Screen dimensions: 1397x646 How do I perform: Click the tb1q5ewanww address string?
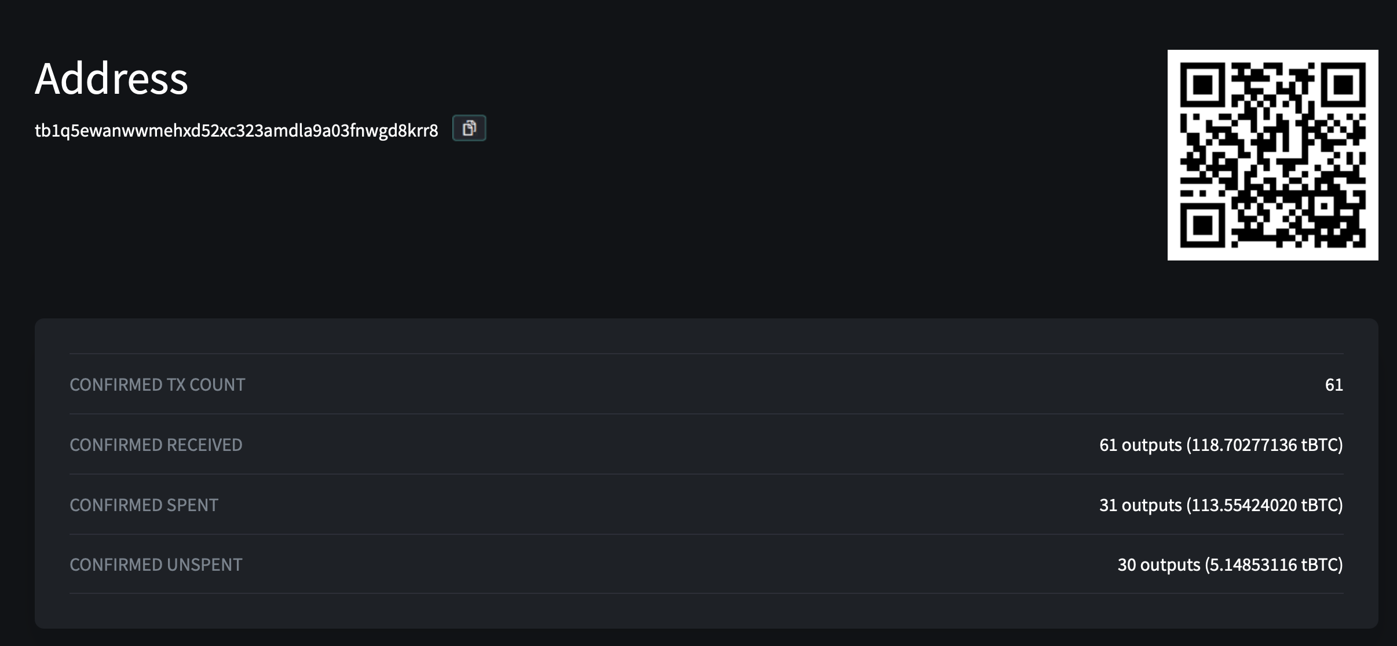pos(236,131)
